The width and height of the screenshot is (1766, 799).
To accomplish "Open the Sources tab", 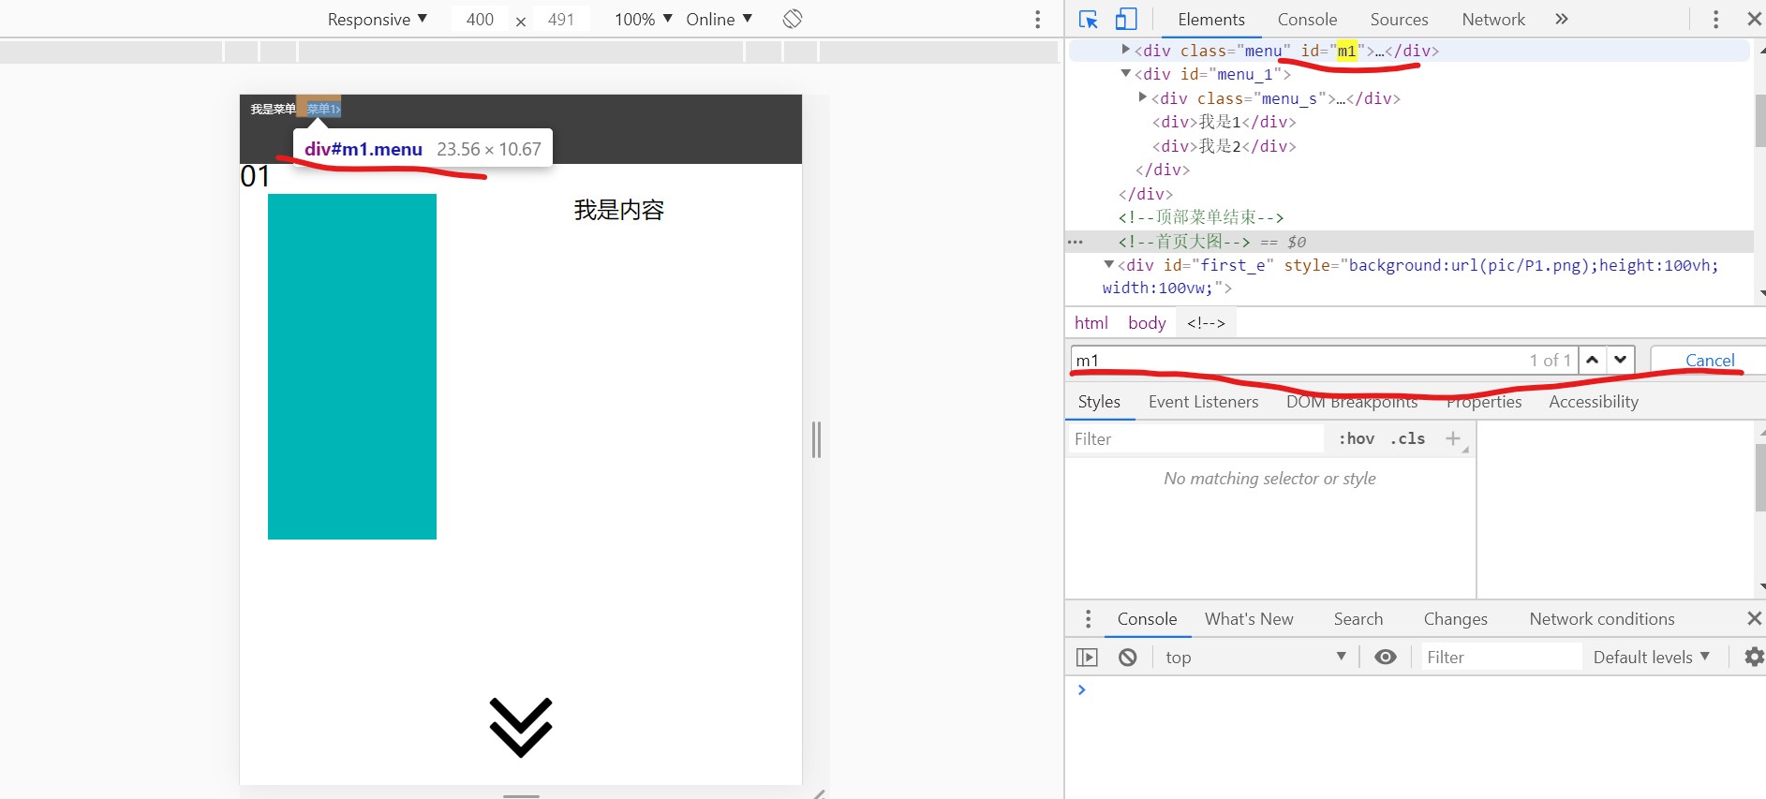I will click(1399, 20).
